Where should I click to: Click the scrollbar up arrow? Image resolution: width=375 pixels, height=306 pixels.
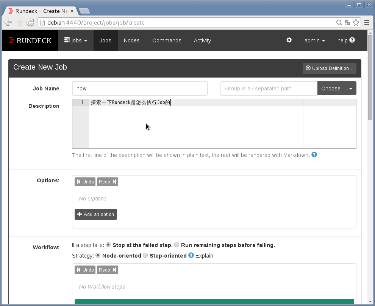370,33
